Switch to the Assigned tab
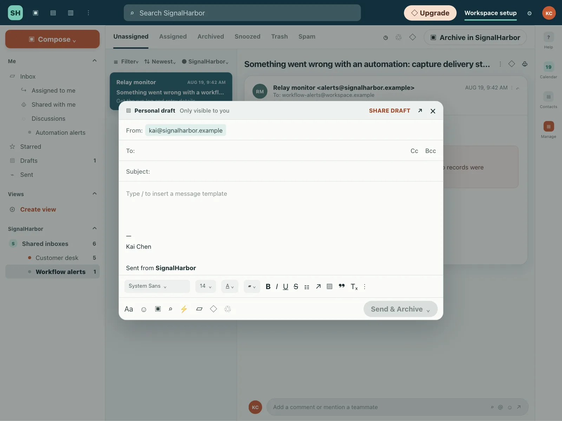The width and height of the screenshot is (562, 421). [173, 36]
